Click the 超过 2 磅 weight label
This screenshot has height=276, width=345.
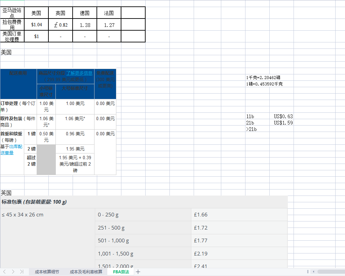click(x=31, y=161)
